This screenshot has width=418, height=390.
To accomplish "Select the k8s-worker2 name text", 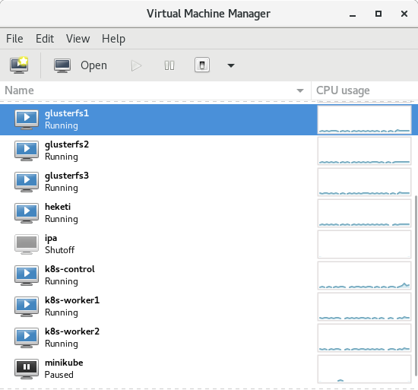I will pos(72,331).
